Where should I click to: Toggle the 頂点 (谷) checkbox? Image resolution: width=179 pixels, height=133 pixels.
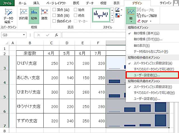coord(54,15)
